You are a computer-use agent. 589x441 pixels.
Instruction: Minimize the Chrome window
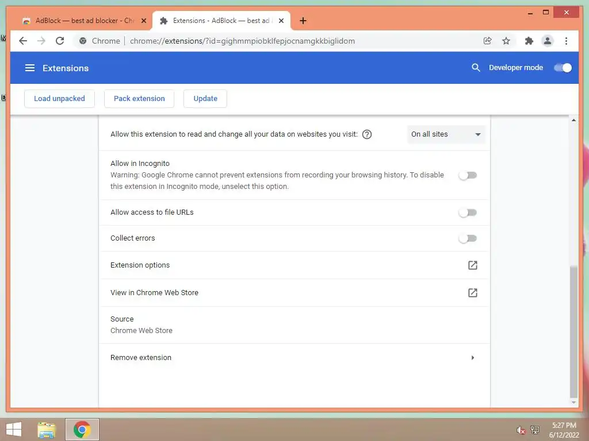point(530,13)
